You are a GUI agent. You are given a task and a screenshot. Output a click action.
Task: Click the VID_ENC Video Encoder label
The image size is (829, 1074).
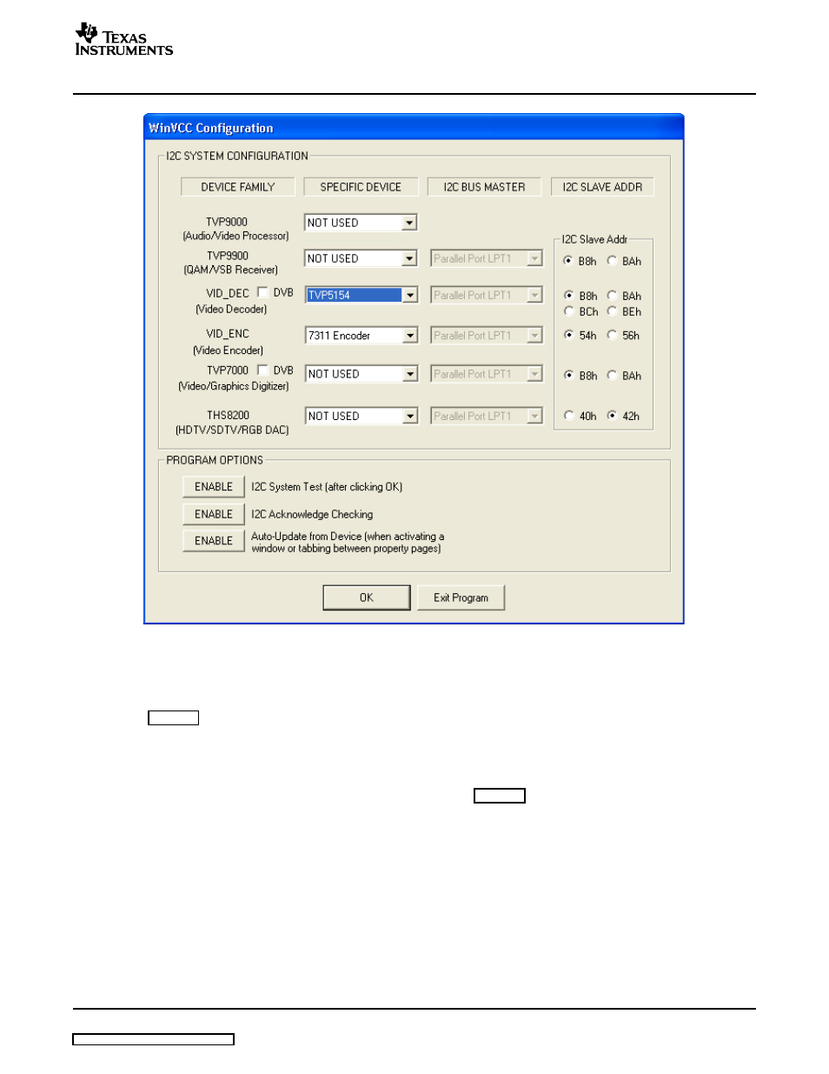(228, 342)
